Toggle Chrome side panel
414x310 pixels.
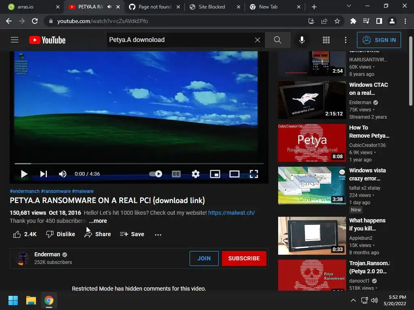(379, 21)
